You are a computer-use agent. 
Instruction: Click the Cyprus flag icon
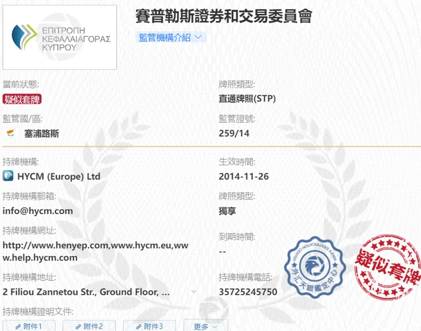[x=11, y=133]
